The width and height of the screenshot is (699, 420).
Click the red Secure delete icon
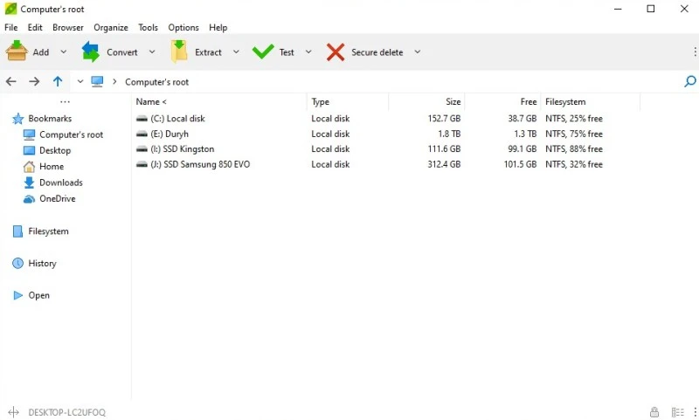coord(336,52)
